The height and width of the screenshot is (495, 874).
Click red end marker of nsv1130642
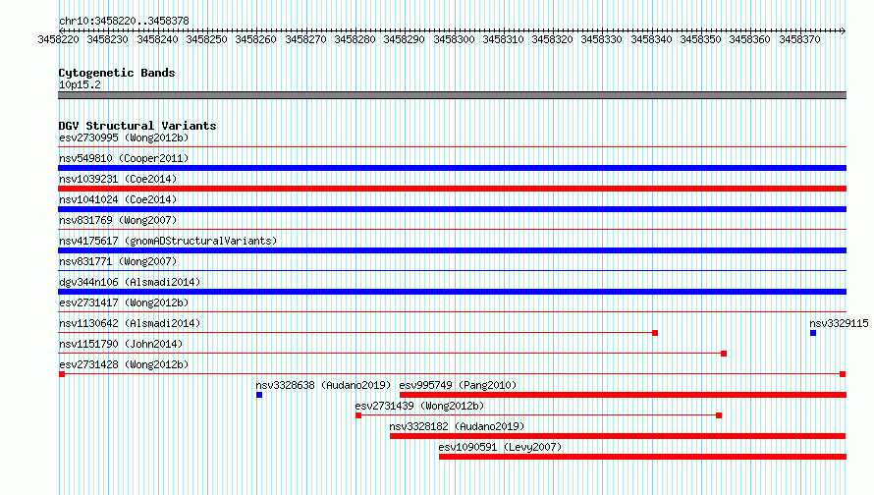click(655, 333)
